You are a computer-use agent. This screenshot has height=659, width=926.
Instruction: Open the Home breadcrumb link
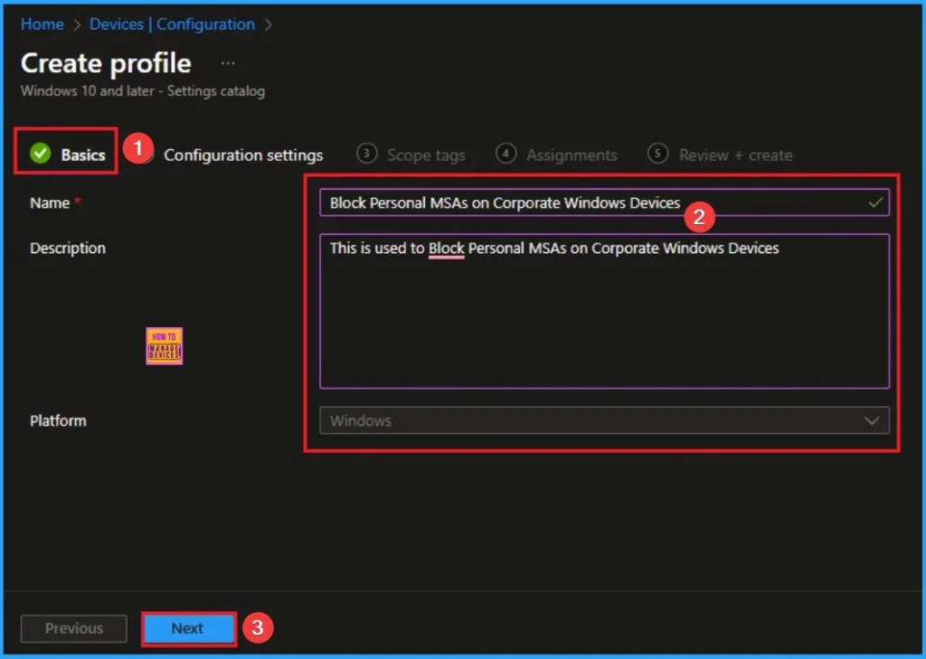point(42,24)
